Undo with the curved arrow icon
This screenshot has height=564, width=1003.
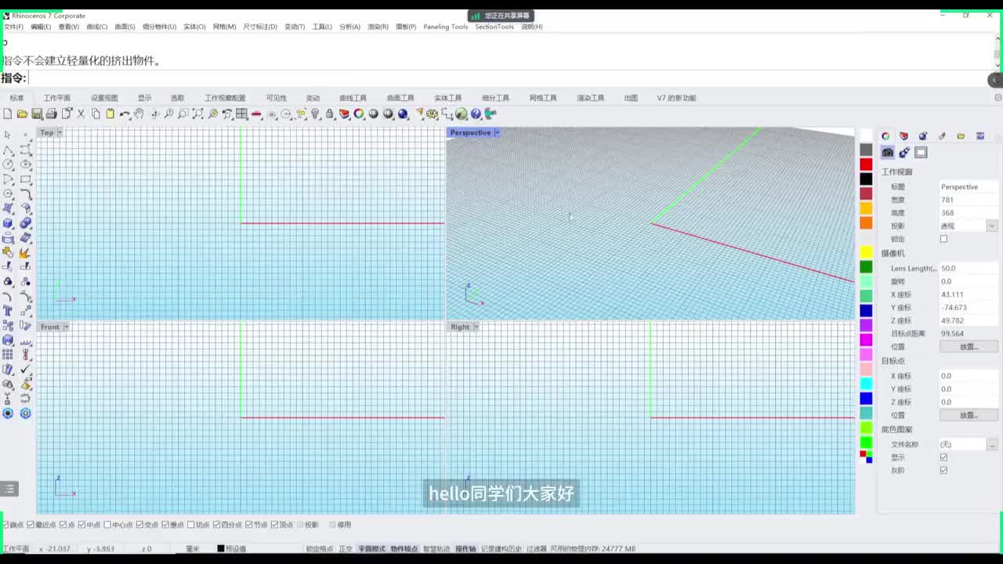click(125, 114)
